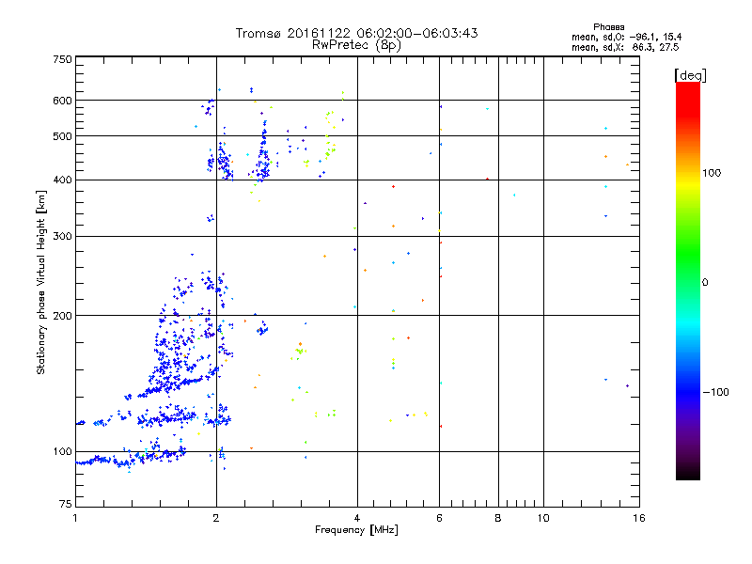Click the y-axis tick label '75'
Viewport: 752px width, 564px height.
(66, 504)
